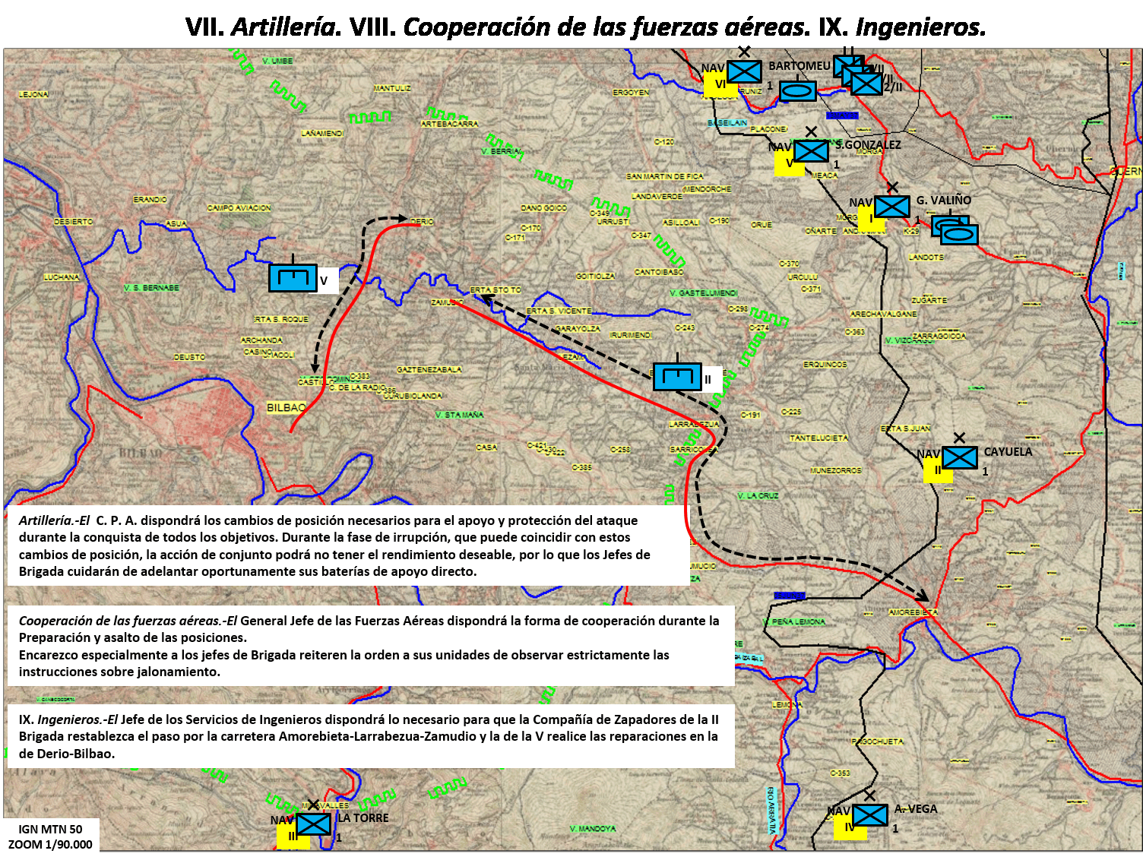Click the AMOREBIETA town label

913,612
